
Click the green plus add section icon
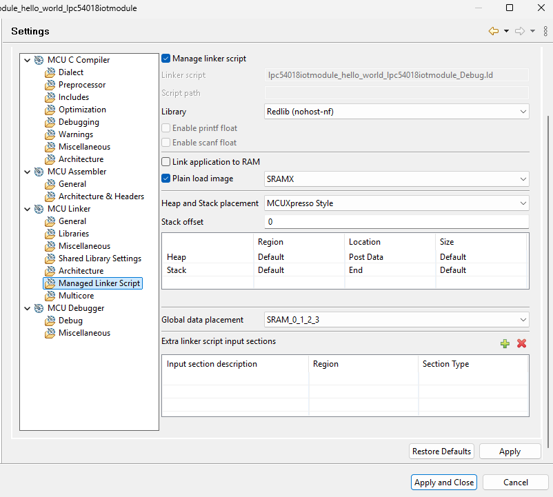[505, 343]
